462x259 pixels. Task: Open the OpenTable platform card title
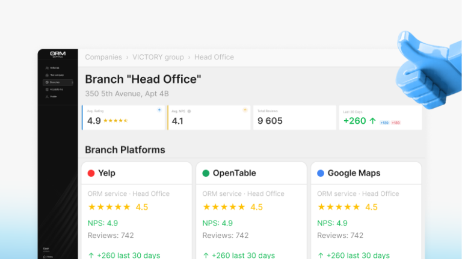[234, 173]
